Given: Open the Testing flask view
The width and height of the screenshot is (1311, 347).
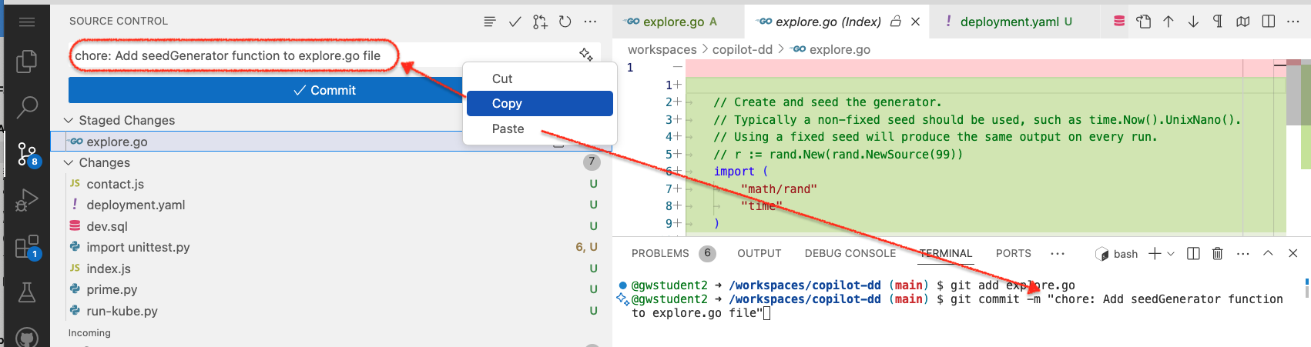Looking at the screenshot, I should point(27,292).
